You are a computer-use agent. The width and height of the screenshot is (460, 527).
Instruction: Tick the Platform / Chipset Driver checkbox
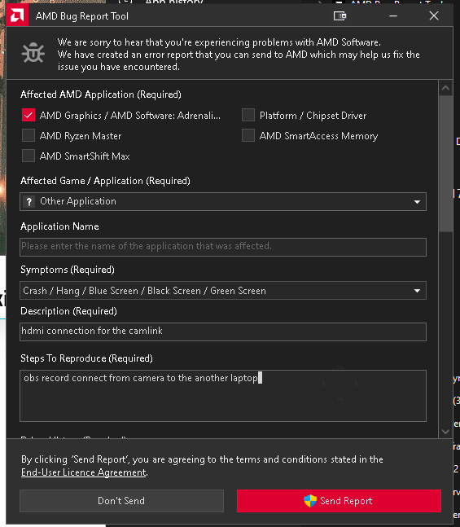[x=248, y=115]
